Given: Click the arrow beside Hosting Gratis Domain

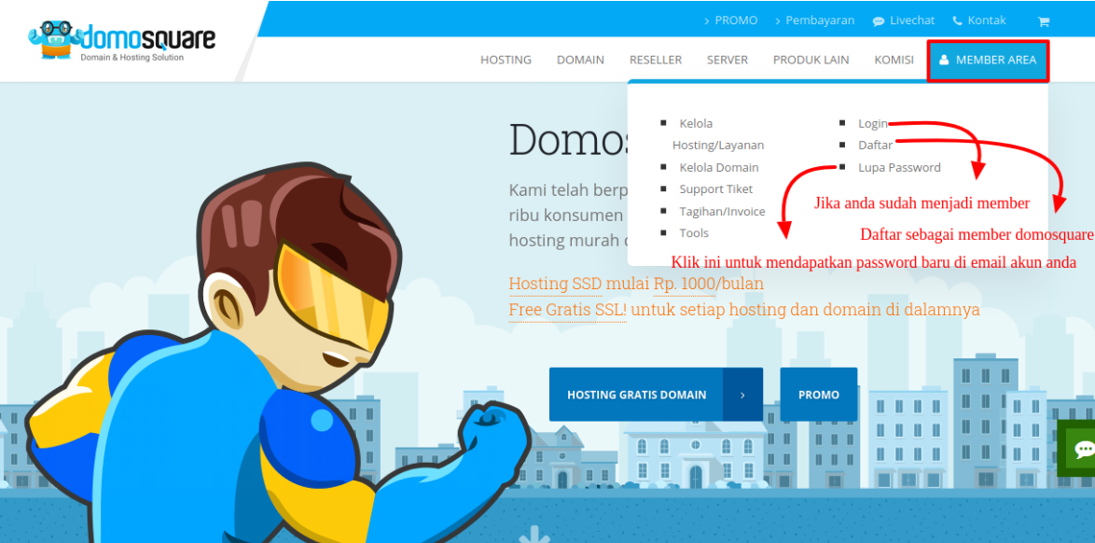Looking at the screenshot, I should pos(742,395).
